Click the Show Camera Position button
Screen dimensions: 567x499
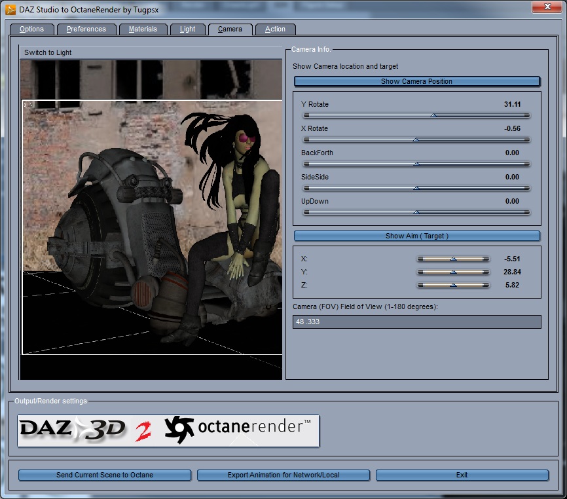coord(416,81)
